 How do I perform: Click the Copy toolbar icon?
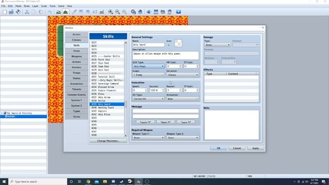(x=33, y=12)
